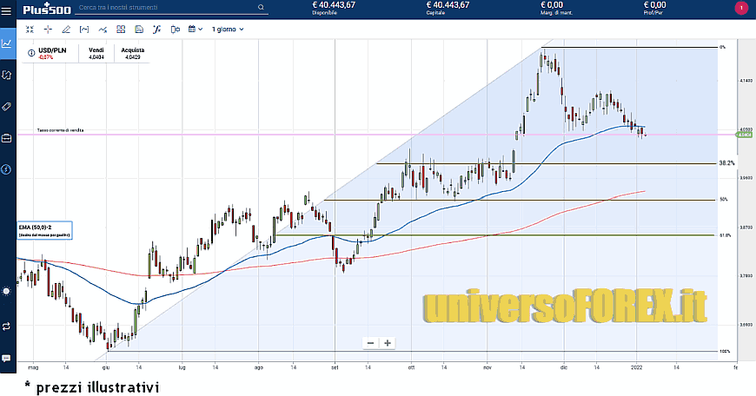756x396 pixels.
Task: Type in the 'Cerca tra i nostri strumenti' field
Action: pyautogui.click(x=165, y=7)
